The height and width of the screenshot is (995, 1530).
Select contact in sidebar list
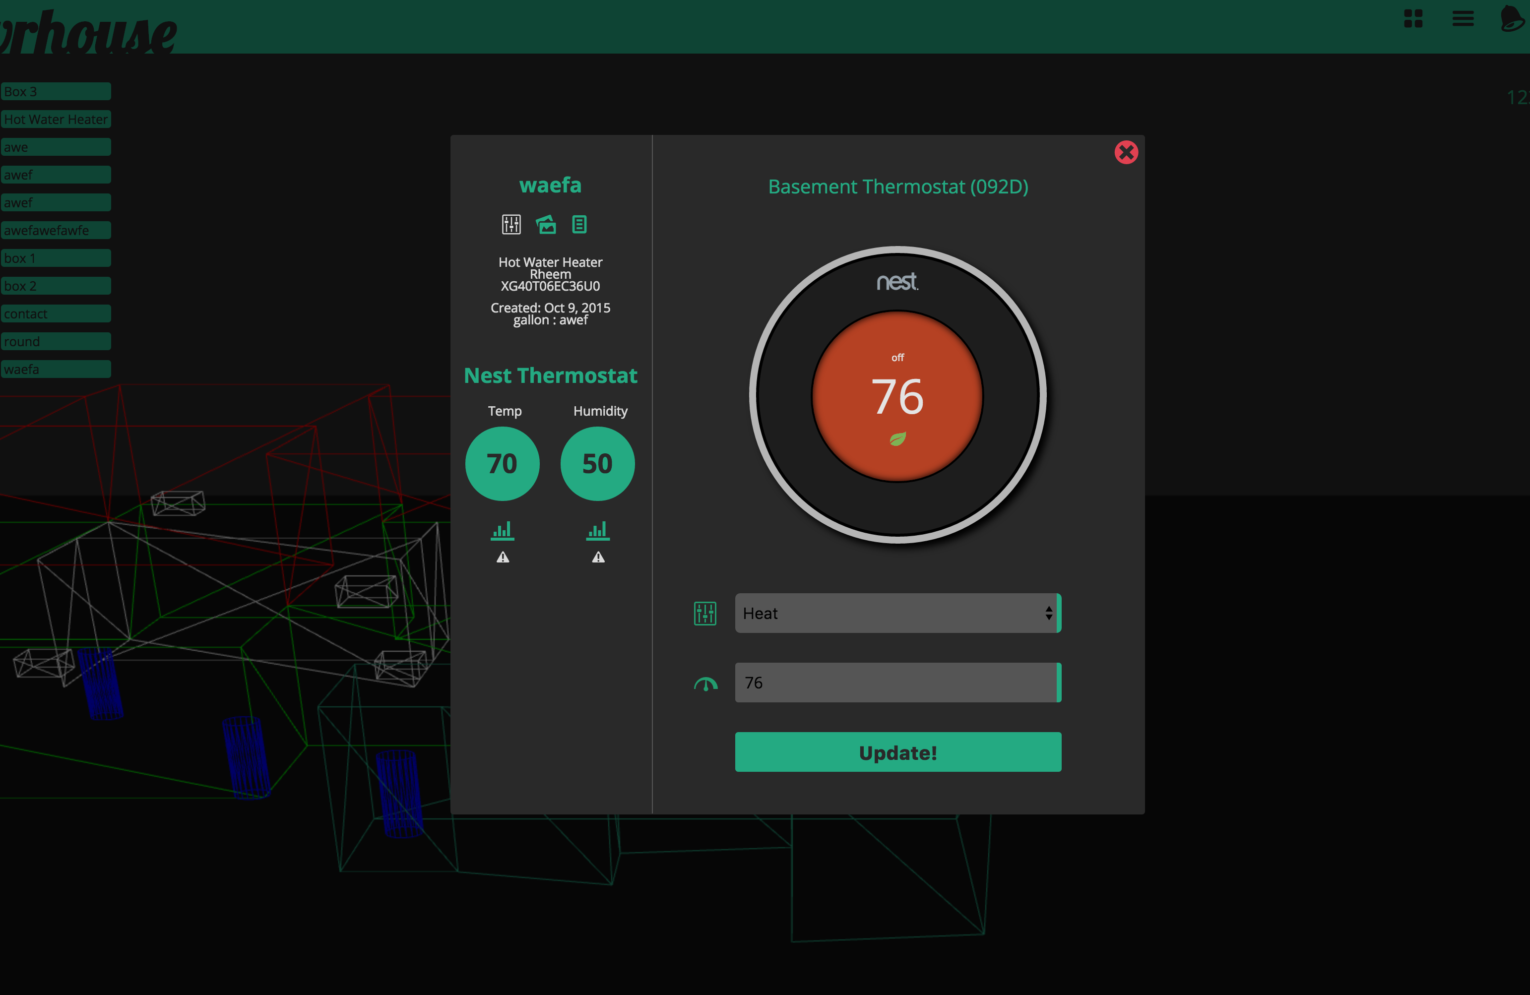click(x=55, y=313)
